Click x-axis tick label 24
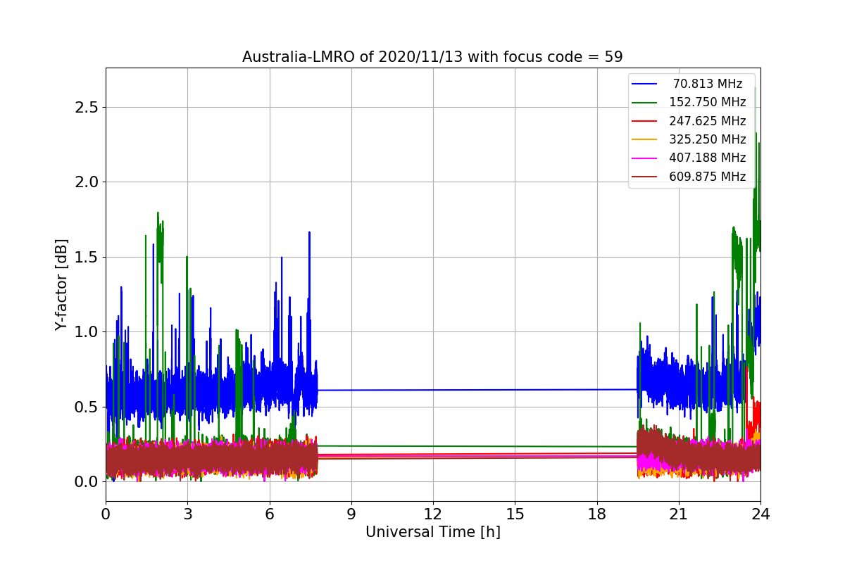 click(x=760, y=514)
